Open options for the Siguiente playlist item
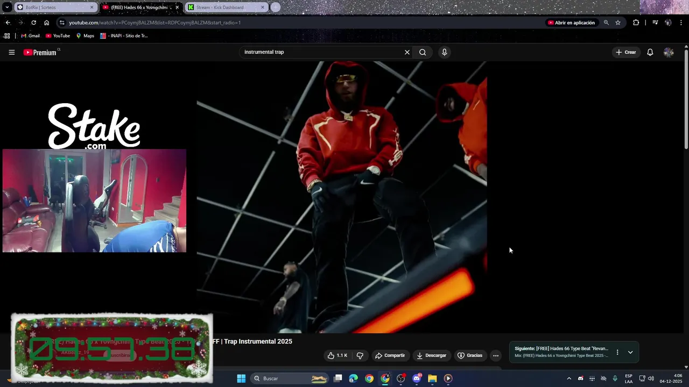The image size is (689, 387). pos(617,352)
